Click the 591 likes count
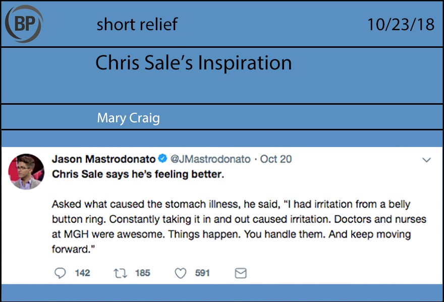This screenshot has width=444, height=302. pos(202,273)
